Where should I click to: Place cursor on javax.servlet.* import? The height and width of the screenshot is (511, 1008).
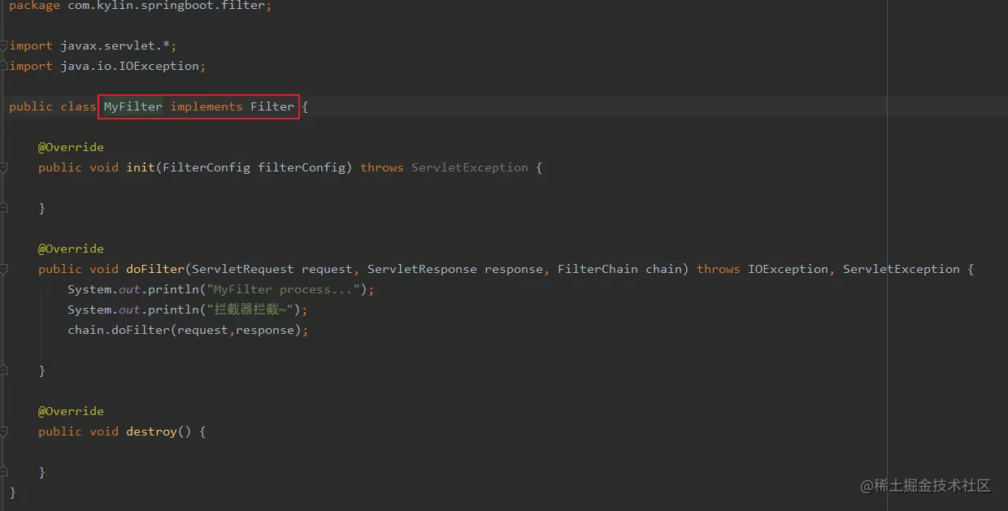[113, 45]
